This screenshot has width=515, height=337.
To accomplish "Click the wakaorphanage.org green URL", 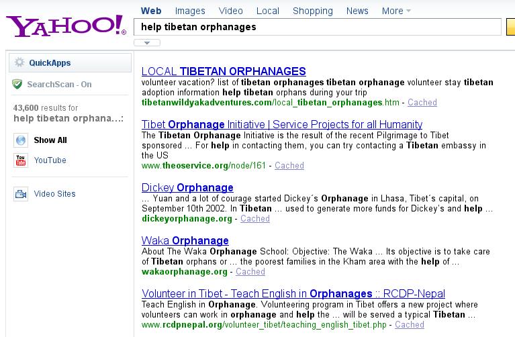I will (185, 272).
